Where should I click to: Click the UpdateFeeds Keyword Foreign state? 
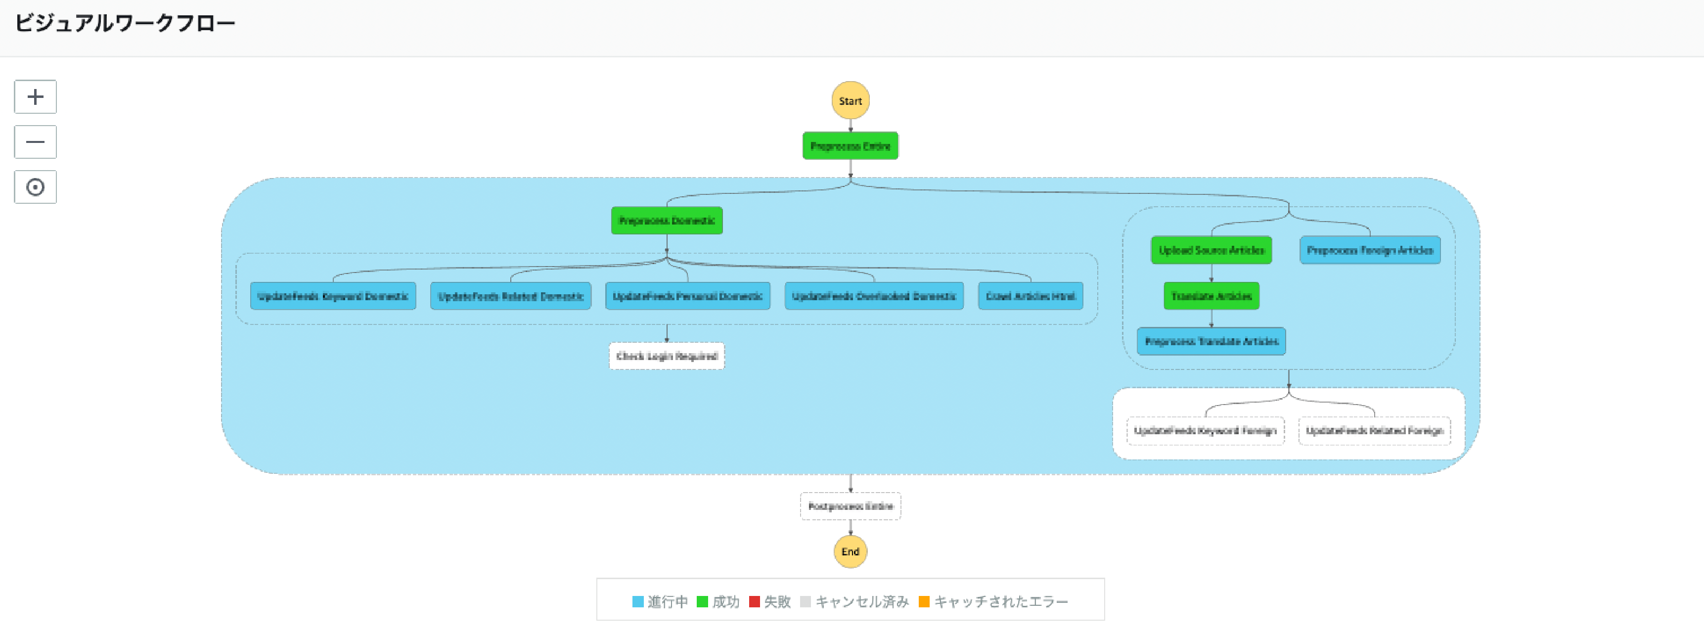pyautogui.click(x=1205, y=431)
